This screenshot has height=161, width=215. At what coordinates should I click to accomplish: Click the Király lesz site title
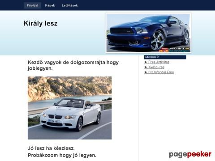click(40, 23)
